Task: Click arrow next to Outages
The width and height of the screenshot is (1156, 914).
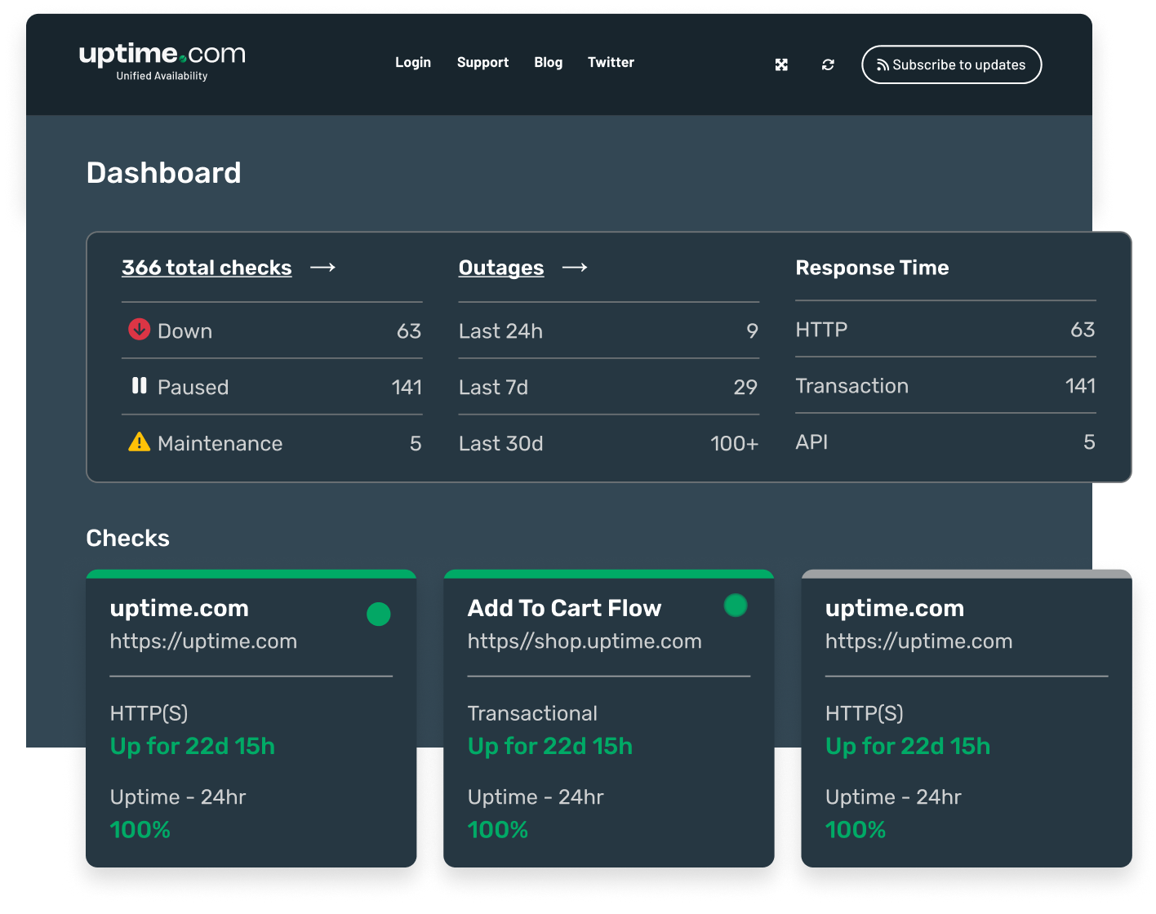Action: pyautogui.click(x=576, y=268)
